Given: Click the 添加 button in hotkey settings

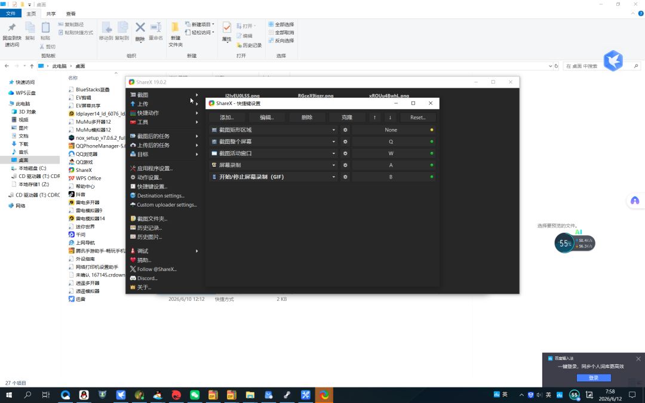Looking at the screenshot, I should click(x=227, y=117).
